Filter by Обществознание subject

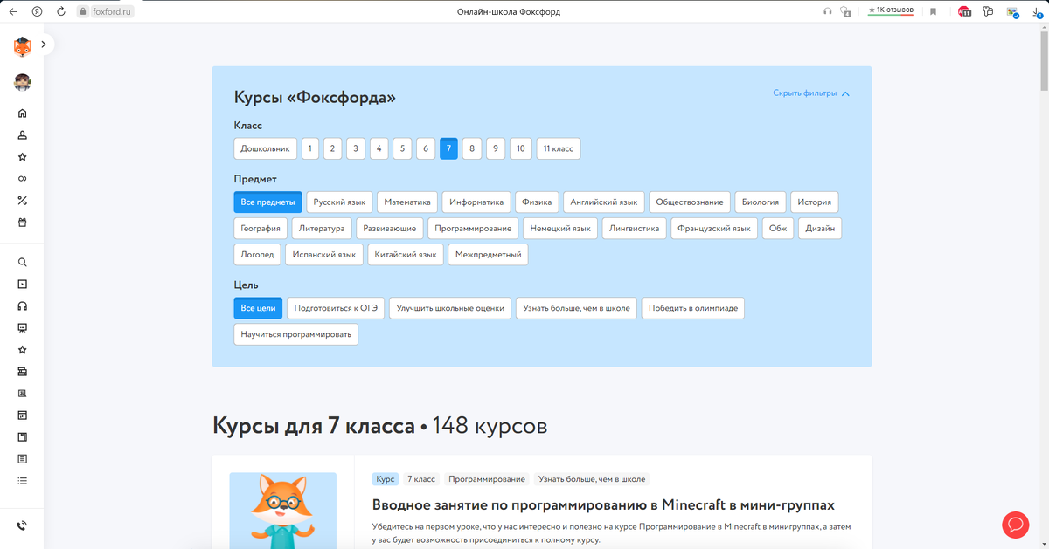690,202
